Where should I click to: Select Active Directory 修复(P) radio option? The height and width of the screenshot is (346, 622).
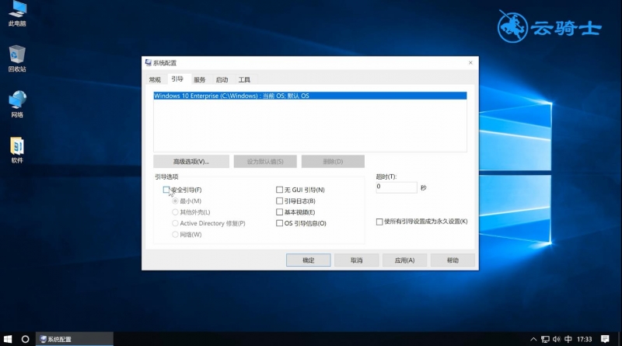(175, 223)
